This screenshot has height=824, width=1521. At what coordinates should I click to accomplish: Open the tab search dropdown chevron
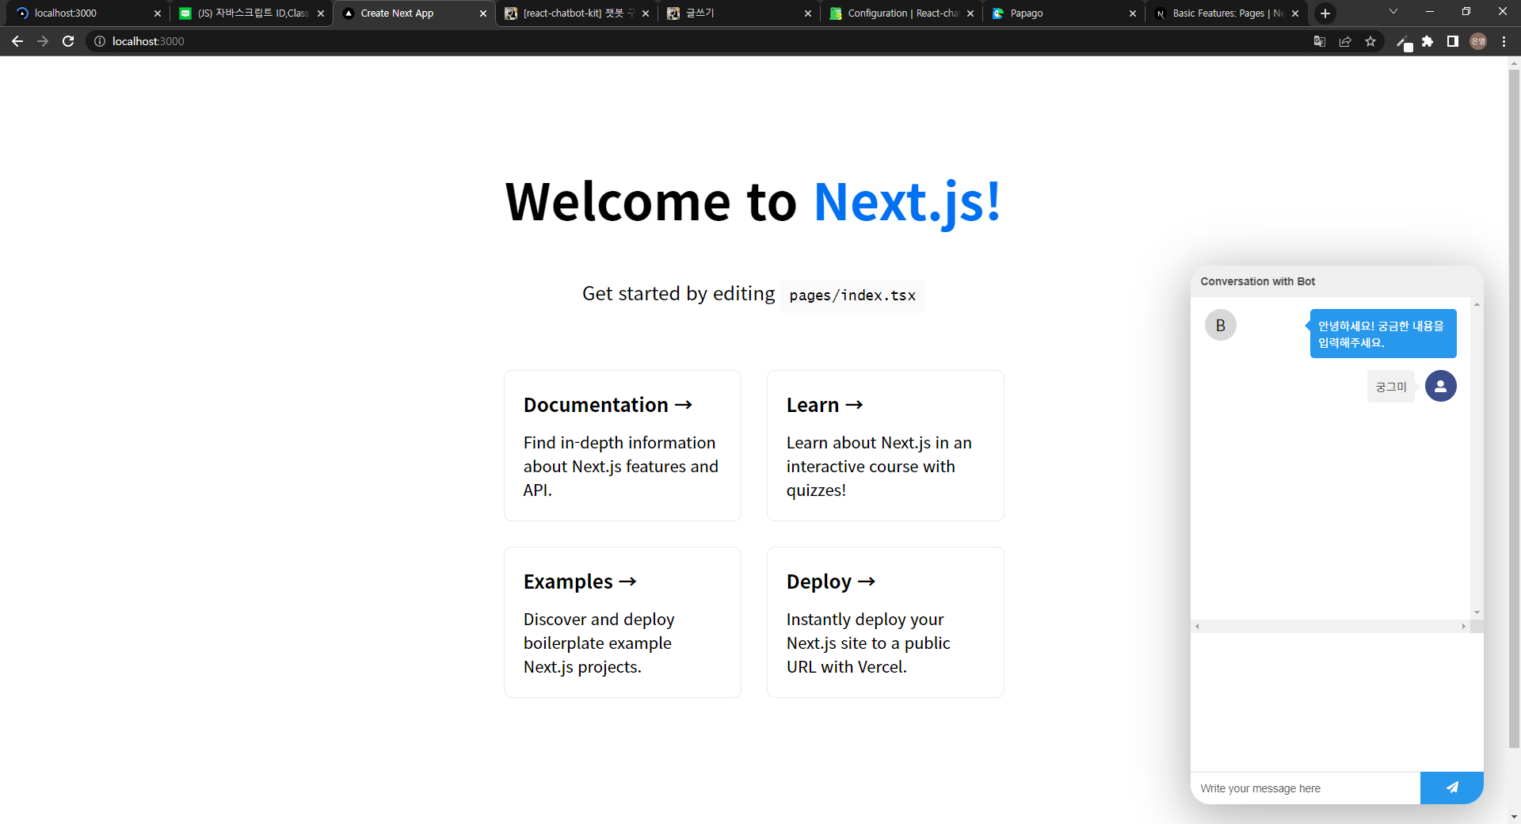click(x=1393, y=12)
